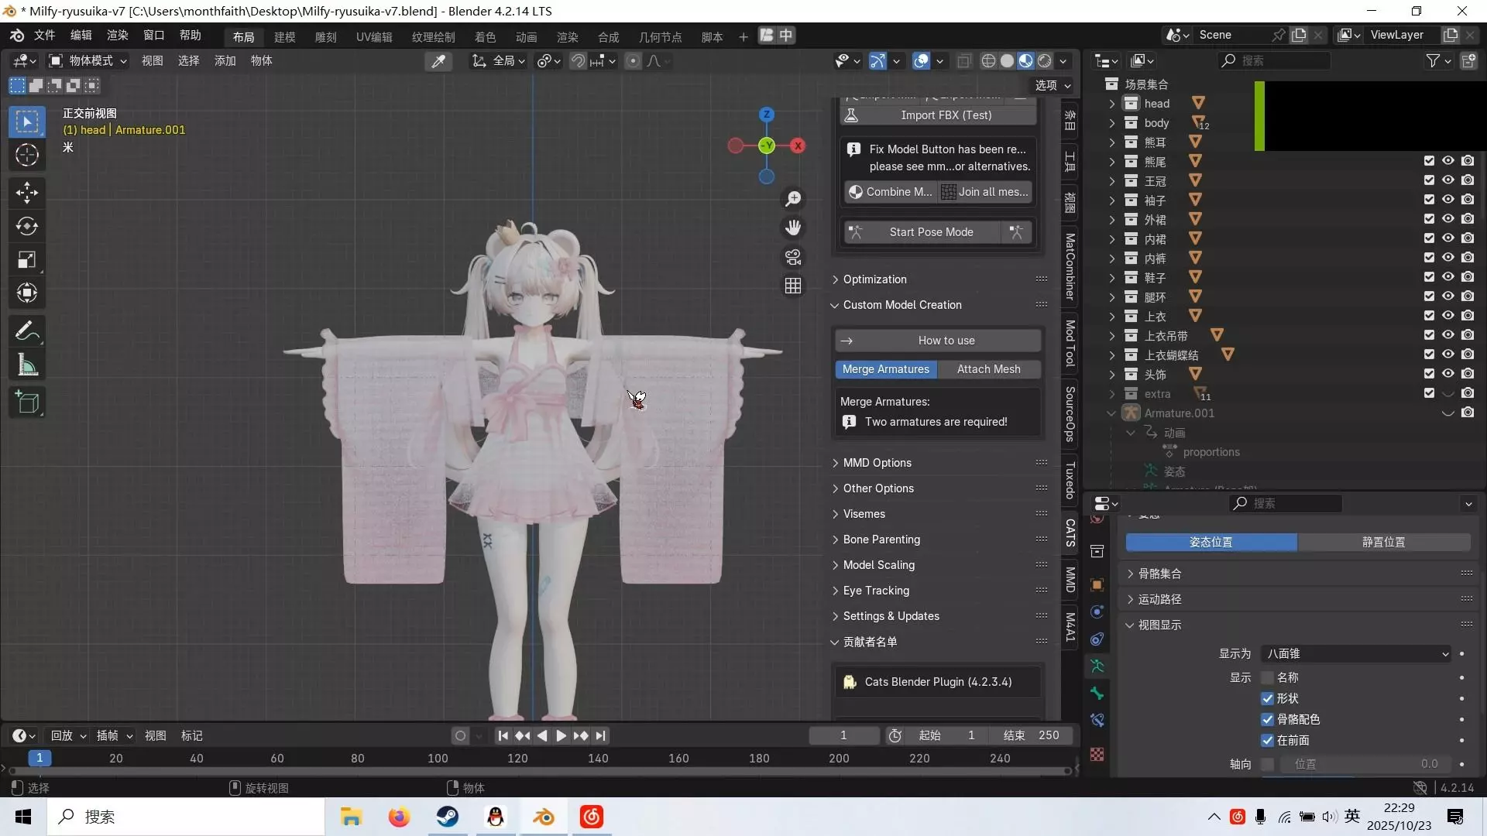Activate the Select Box tool
The width and height of the screenshot is (1487, 836).
[27, 122]
